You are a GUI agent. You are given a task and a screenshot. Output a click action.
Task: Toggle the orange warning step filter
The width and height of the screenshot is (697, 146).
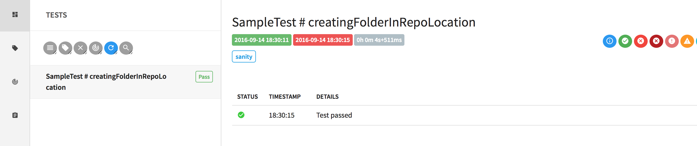pos(687,41)
